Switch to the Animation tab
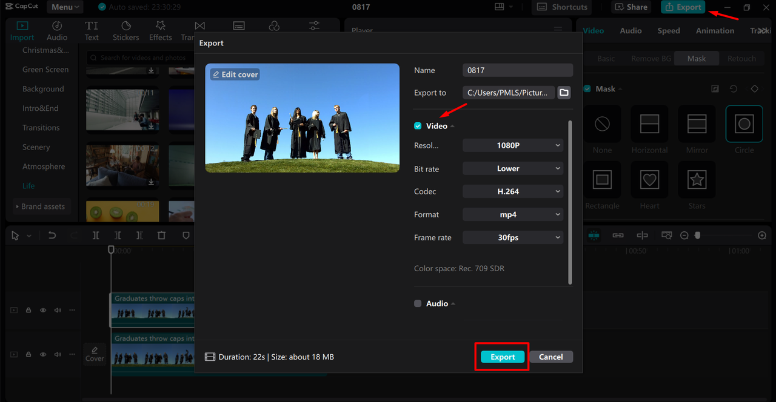The image size is (776, 402). pos(715,30)
